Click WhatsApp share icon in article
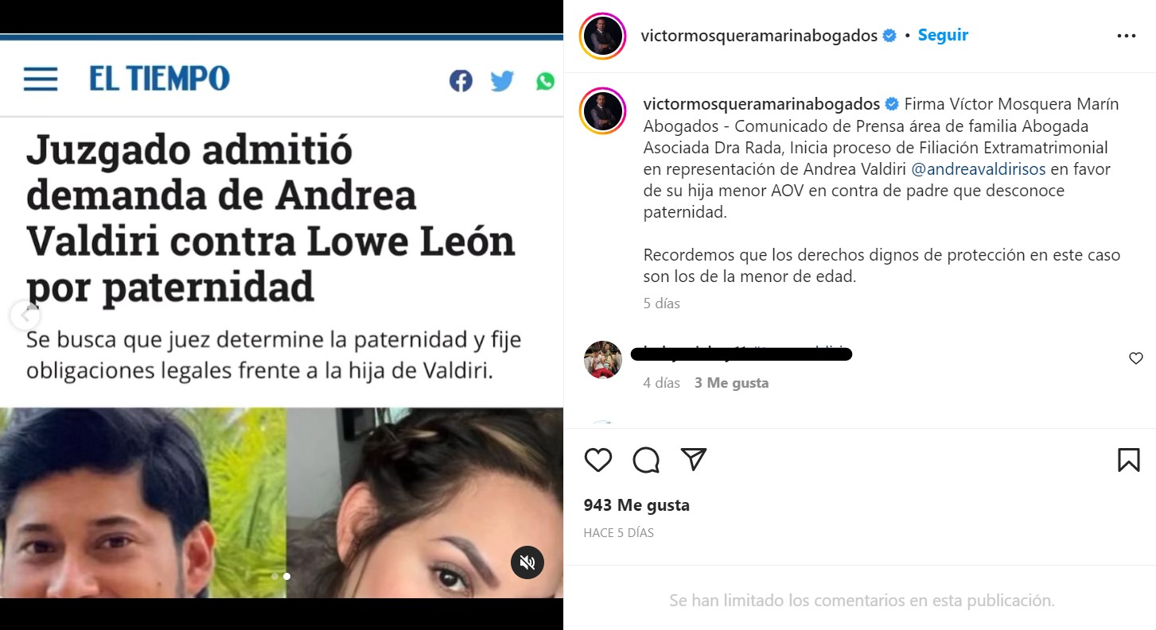The height and width of the screenshot is (630, 1156). tap(545, 80)
